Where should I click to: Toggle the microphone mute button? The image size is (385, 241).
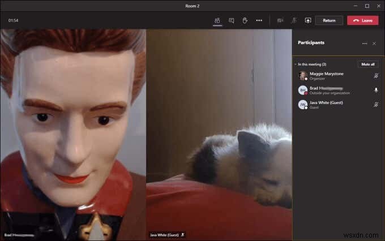click(x=294, y=20)
